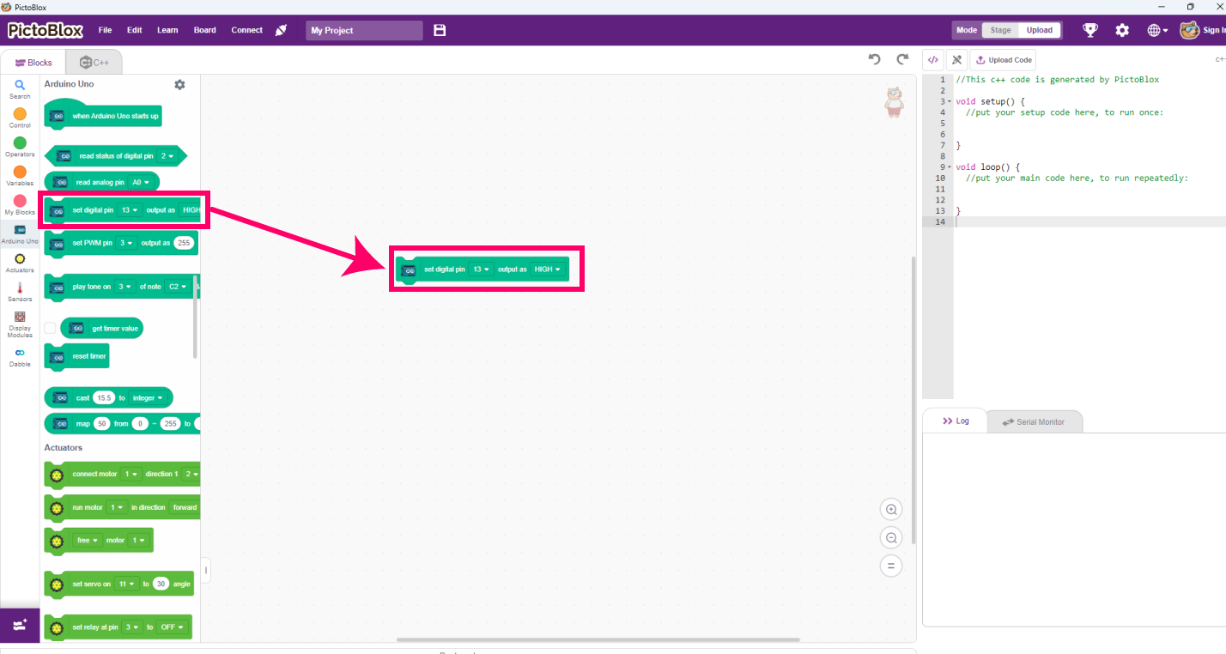
Task: Zoom out on the workspace canvas
Action: click(891, 538)
